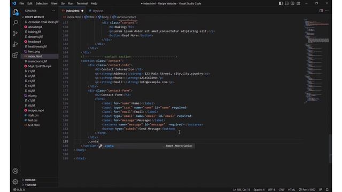Screen dimensions: 342x192
Task: Change end of line via CRLF
Action: click(282, 190)
